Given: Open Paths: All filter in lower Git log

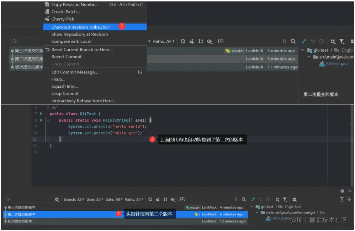Looking at the screenshot, I should (x=134, y=200).
